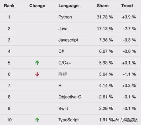Click the Share column header
The height and width of the screenshot is (125, 141).
pyautogui.click(x=103, y=6)
